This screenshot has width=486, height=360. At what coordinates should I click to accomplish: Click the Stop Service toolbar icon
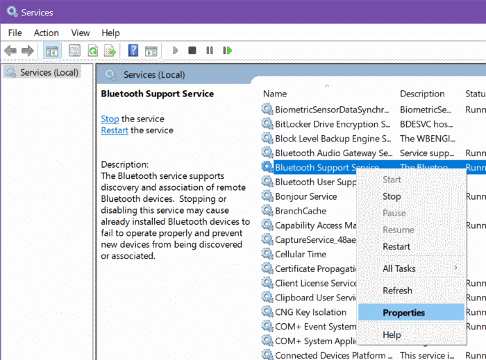point(192,50)
